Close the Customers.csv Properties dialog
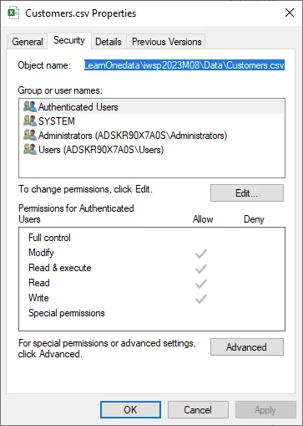303x426 pixels. 290,13
